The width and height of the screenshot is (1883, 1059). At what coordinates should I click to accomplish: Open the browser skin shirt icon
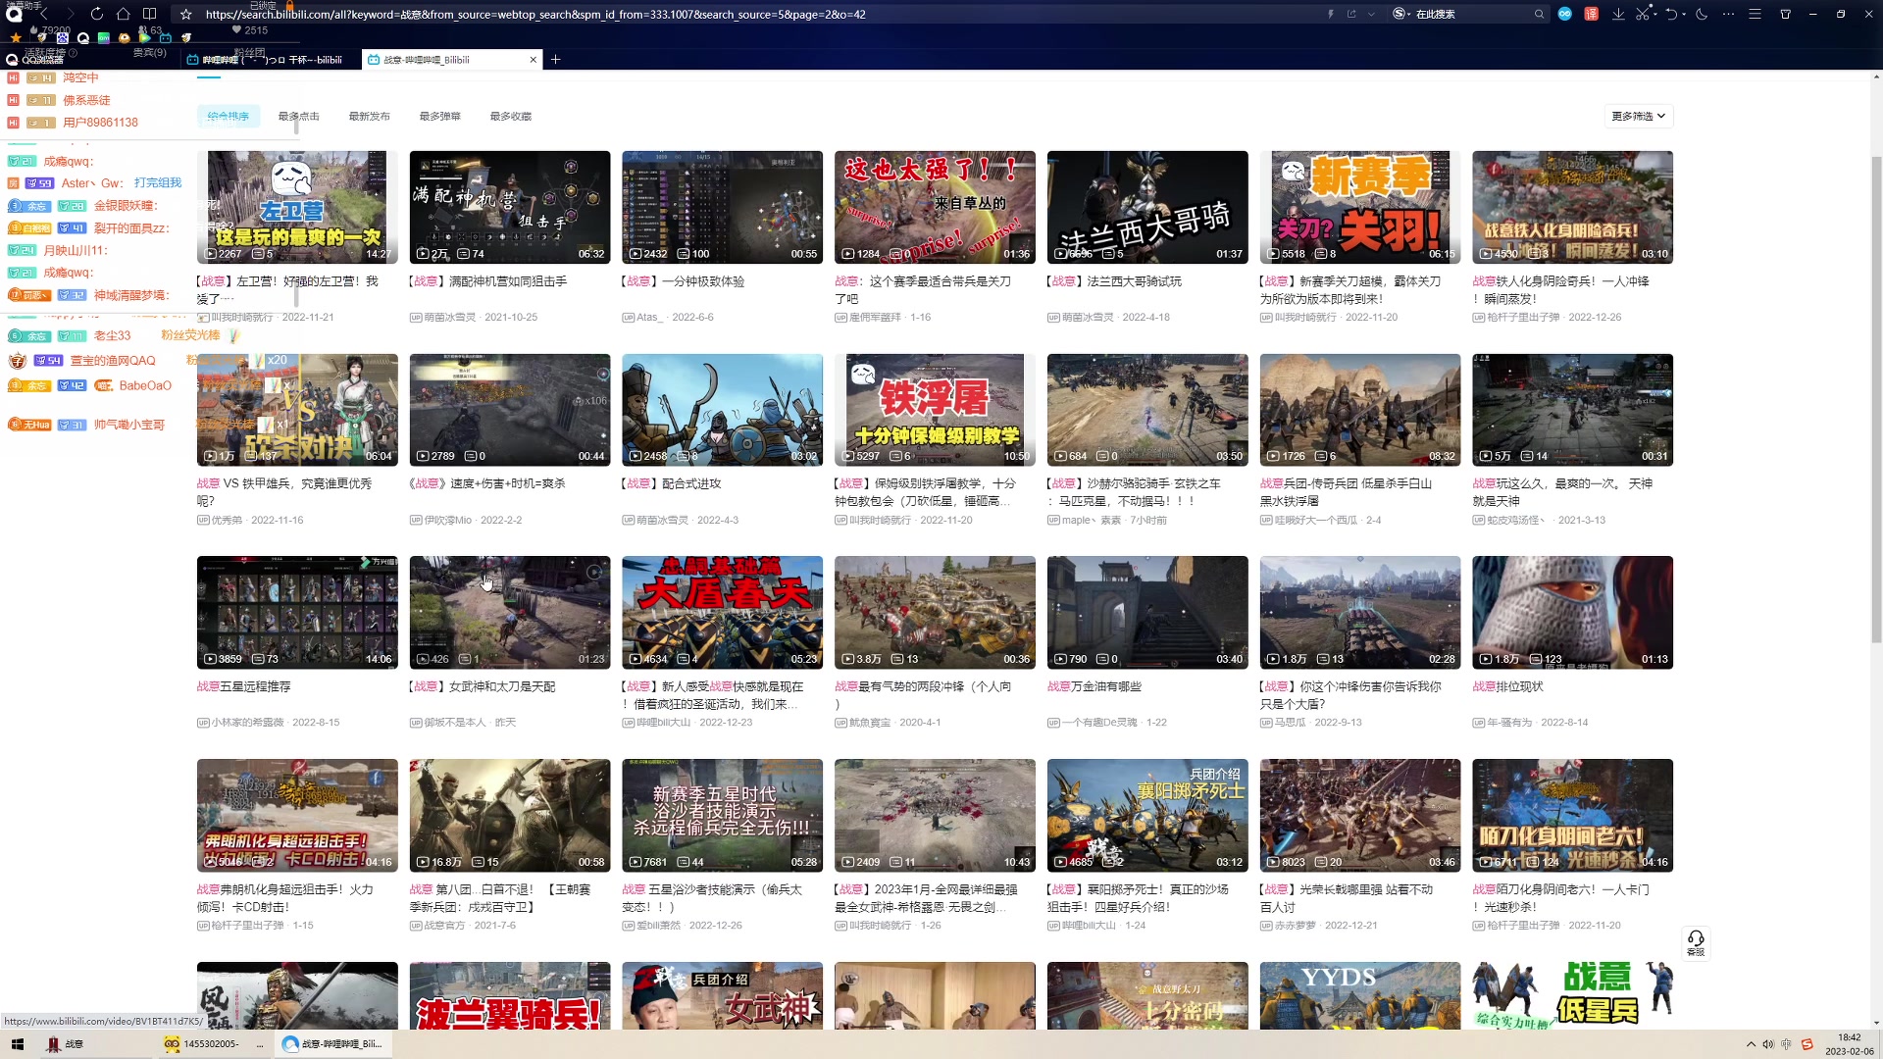1785,14
